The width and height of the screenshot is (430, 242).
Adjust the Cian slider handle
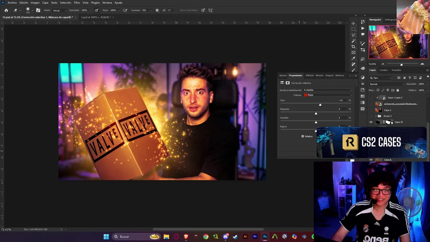320,105
